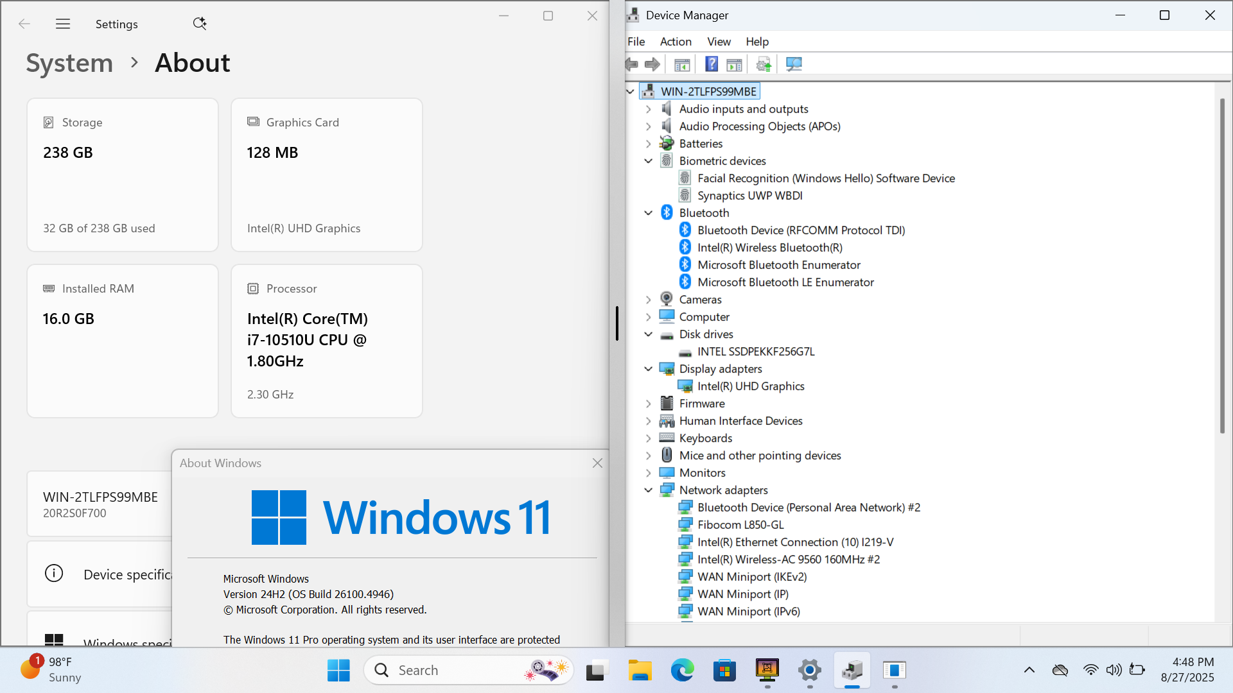Expand the Cameras node

click(x=649, y=300)
